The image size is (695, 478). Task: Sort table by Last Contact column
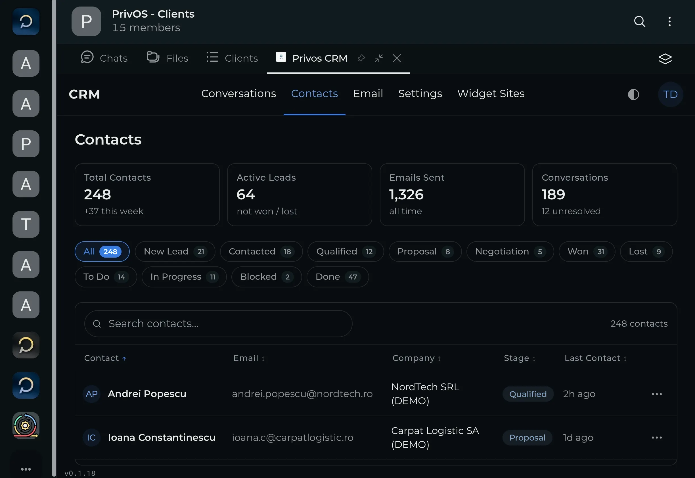596,358
